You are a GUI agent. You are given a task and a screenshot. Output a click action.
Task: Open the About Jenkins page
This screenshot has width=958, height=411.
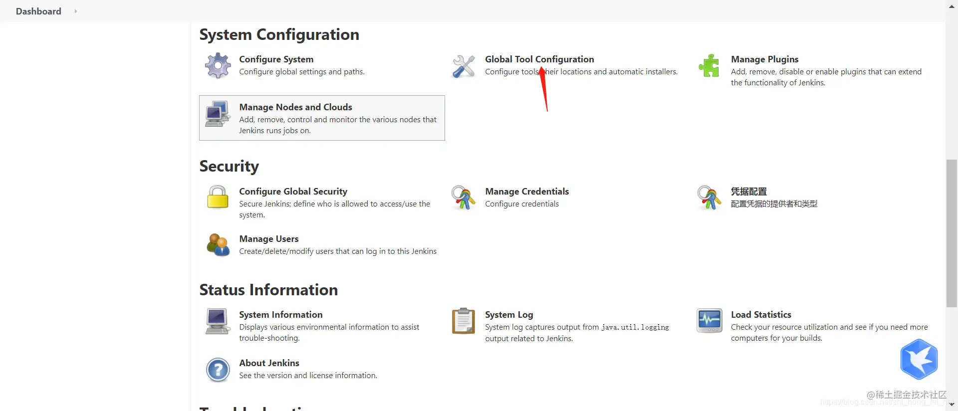tap(269, 363)
